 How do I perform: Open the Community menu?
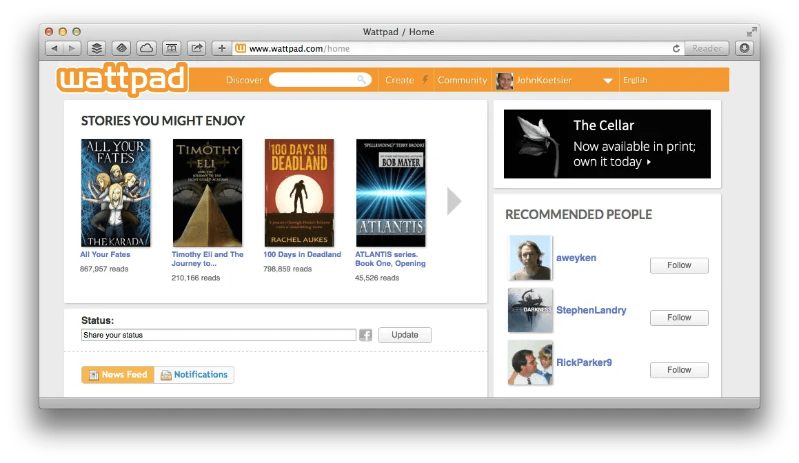click(462, 80)
